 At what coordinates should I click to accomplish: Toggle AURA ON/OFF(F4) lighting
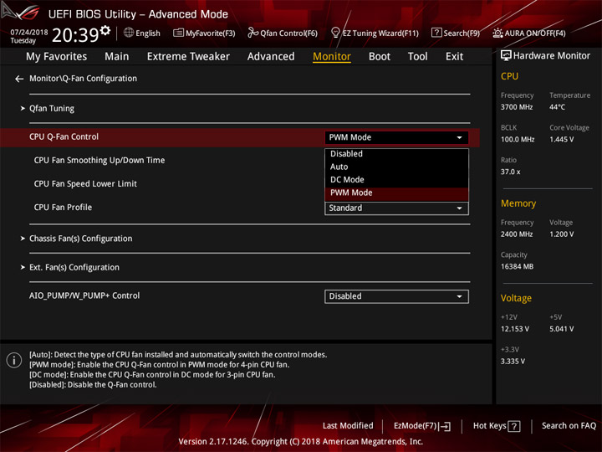[x=529, y=33]
